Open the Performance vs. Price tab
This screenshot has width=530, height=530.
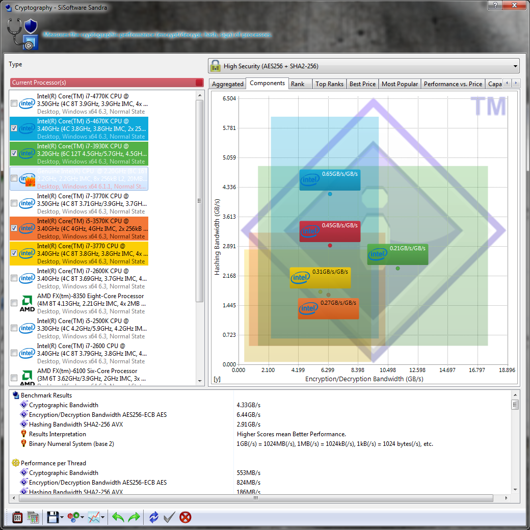coord(453,84)
